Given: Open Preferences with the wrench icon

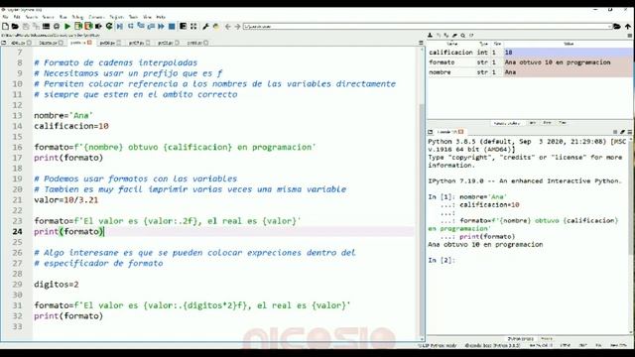Looking at the screenshot, I should (205, 27).
